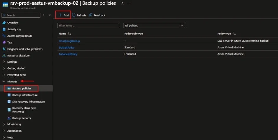Open the HourlyLogBackup policy link
This screenshot has height=140, width=278.
click(x=69, y=41)
